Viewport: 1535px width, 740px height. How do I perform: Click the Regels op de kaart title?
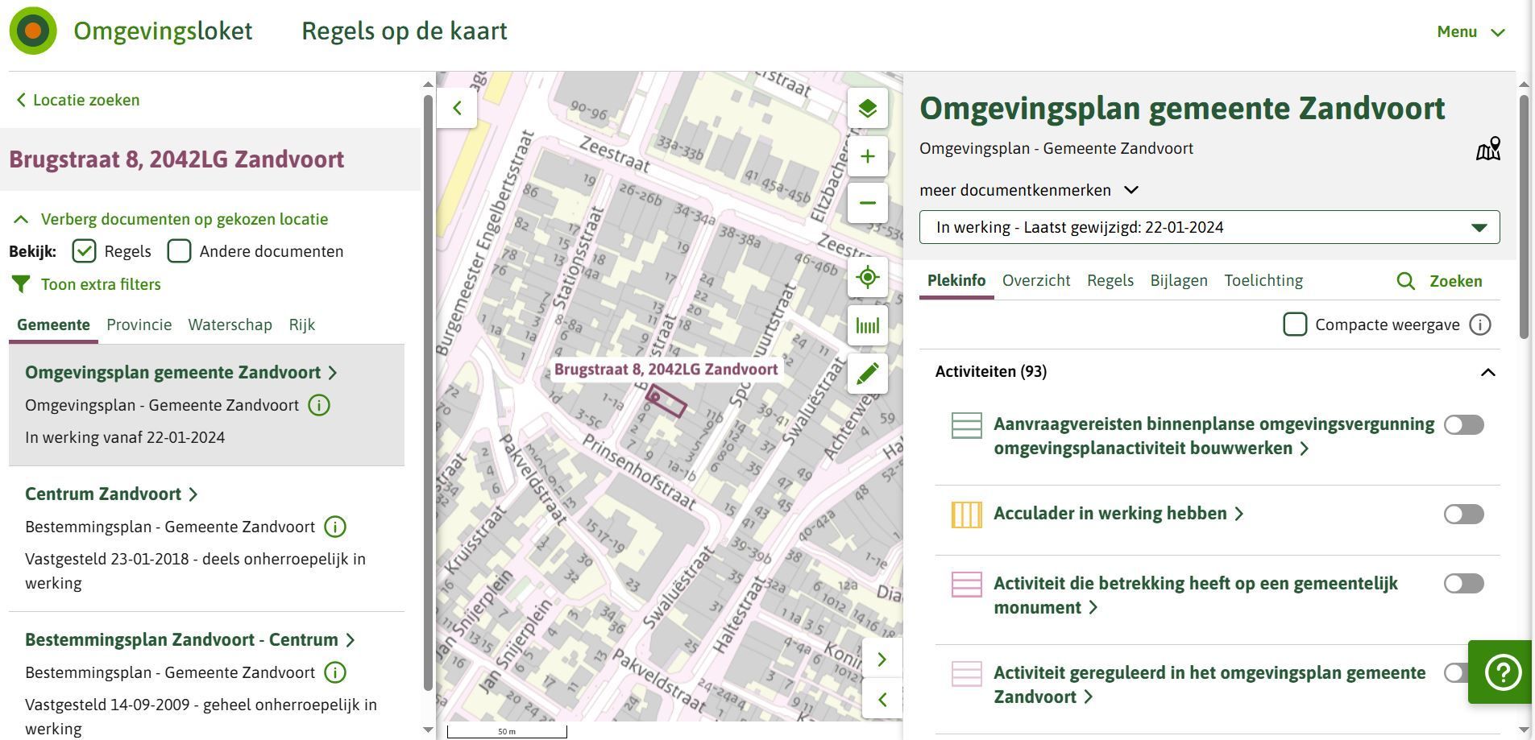(x=404, y=31)
